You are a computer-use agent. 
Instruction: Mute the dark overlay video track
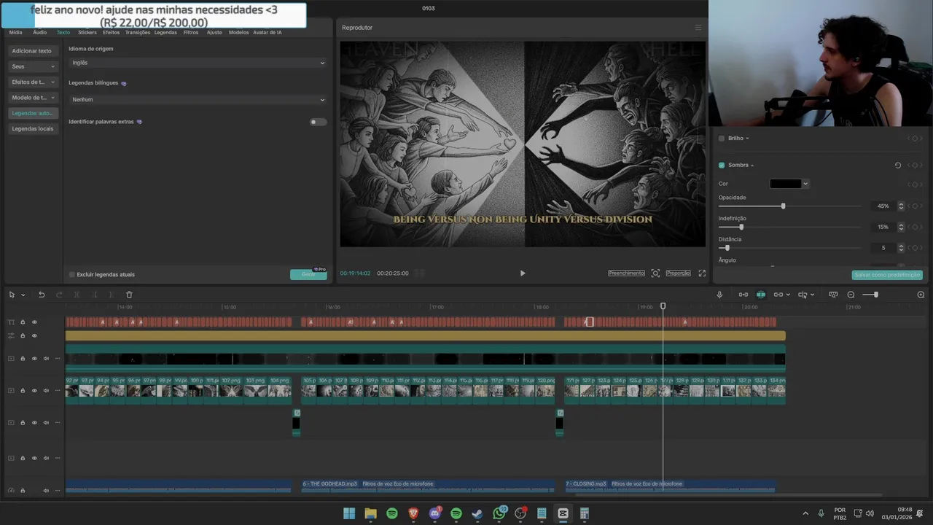tap(46, 359)
